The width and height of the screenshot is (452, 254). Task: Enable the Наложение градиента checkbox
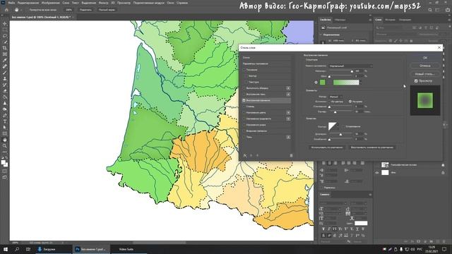[244, 119]
